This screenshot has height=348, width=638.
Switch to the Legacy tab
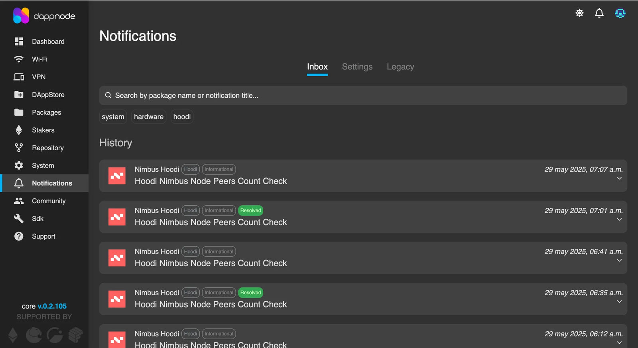400,67
